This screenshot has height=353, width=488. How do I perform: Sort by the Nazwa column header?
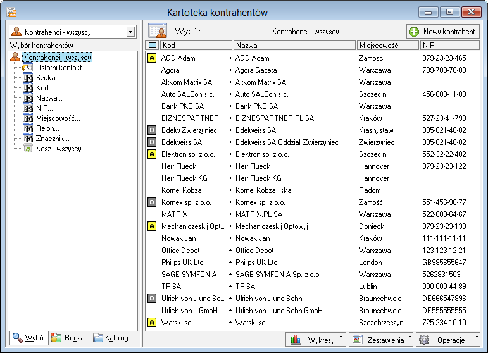[294, 46]
